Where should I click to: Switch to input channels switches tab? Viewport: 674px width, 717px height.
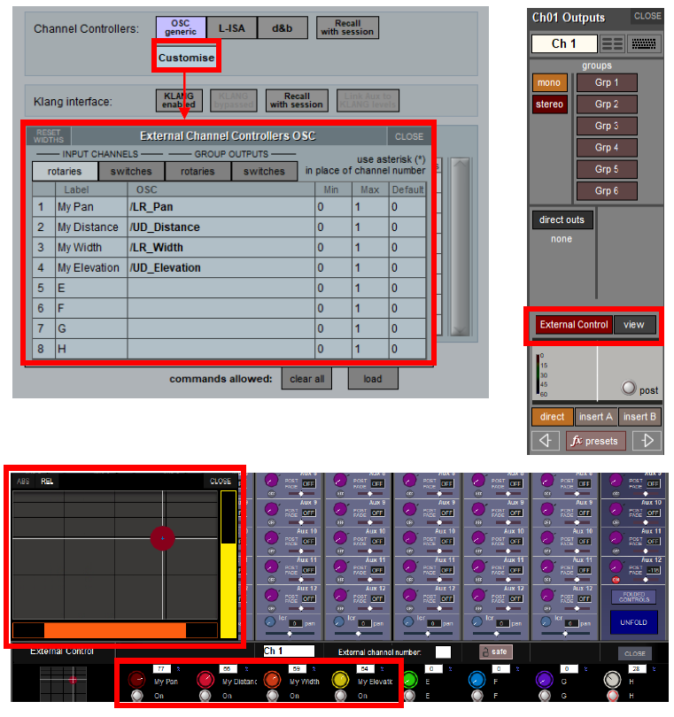click(x=131, y=172)
